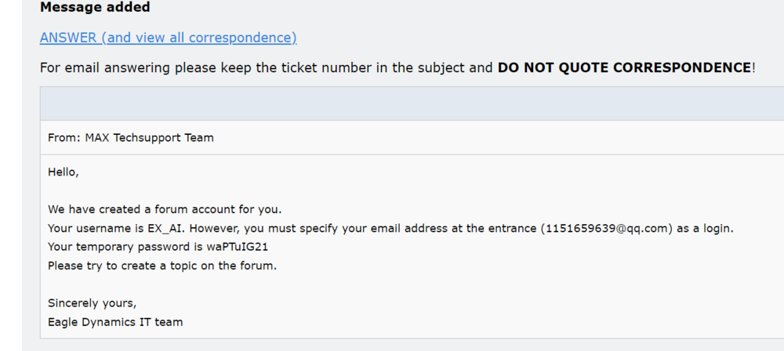Screen dimensions: 784x351
Task: Click the "Message added" heading
Action: 95,8
